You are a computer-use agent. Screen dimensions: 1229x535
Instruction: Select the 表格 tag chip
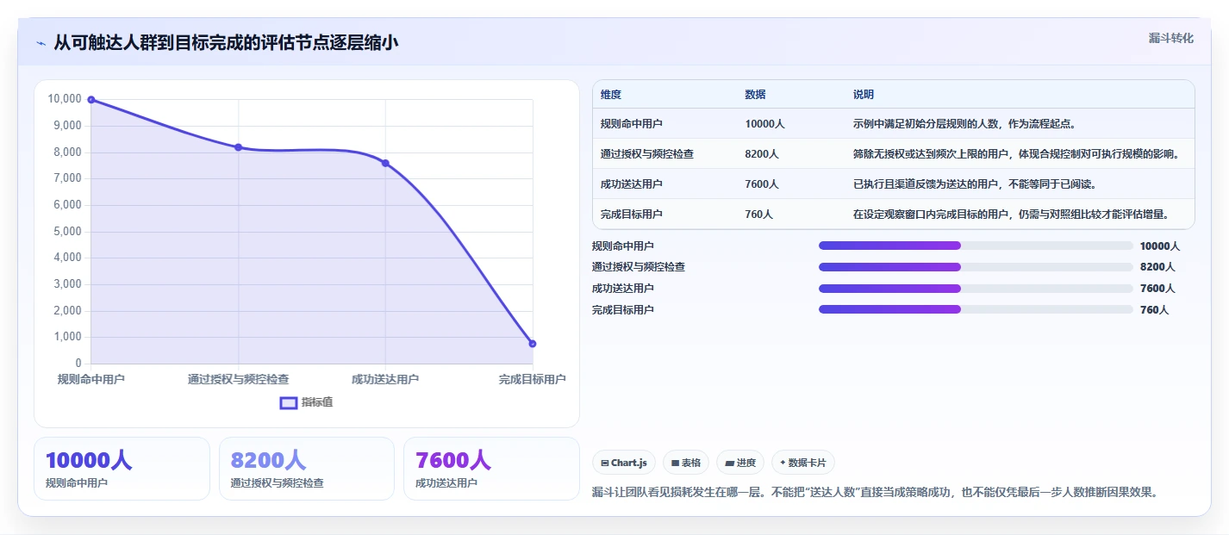(x=686, y=463)
